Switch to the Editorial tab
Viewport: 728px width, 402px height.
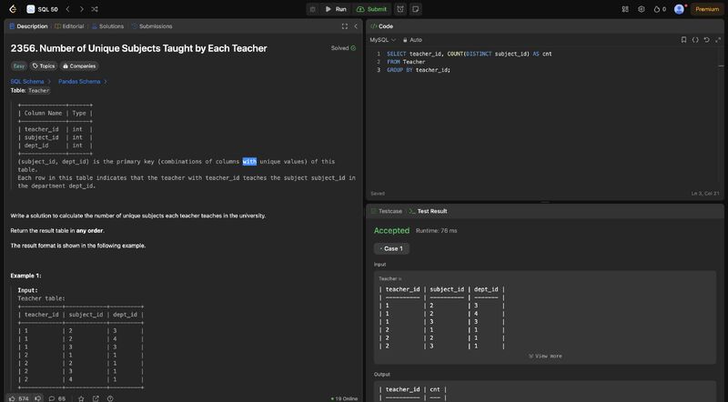(x=70, y=26)
